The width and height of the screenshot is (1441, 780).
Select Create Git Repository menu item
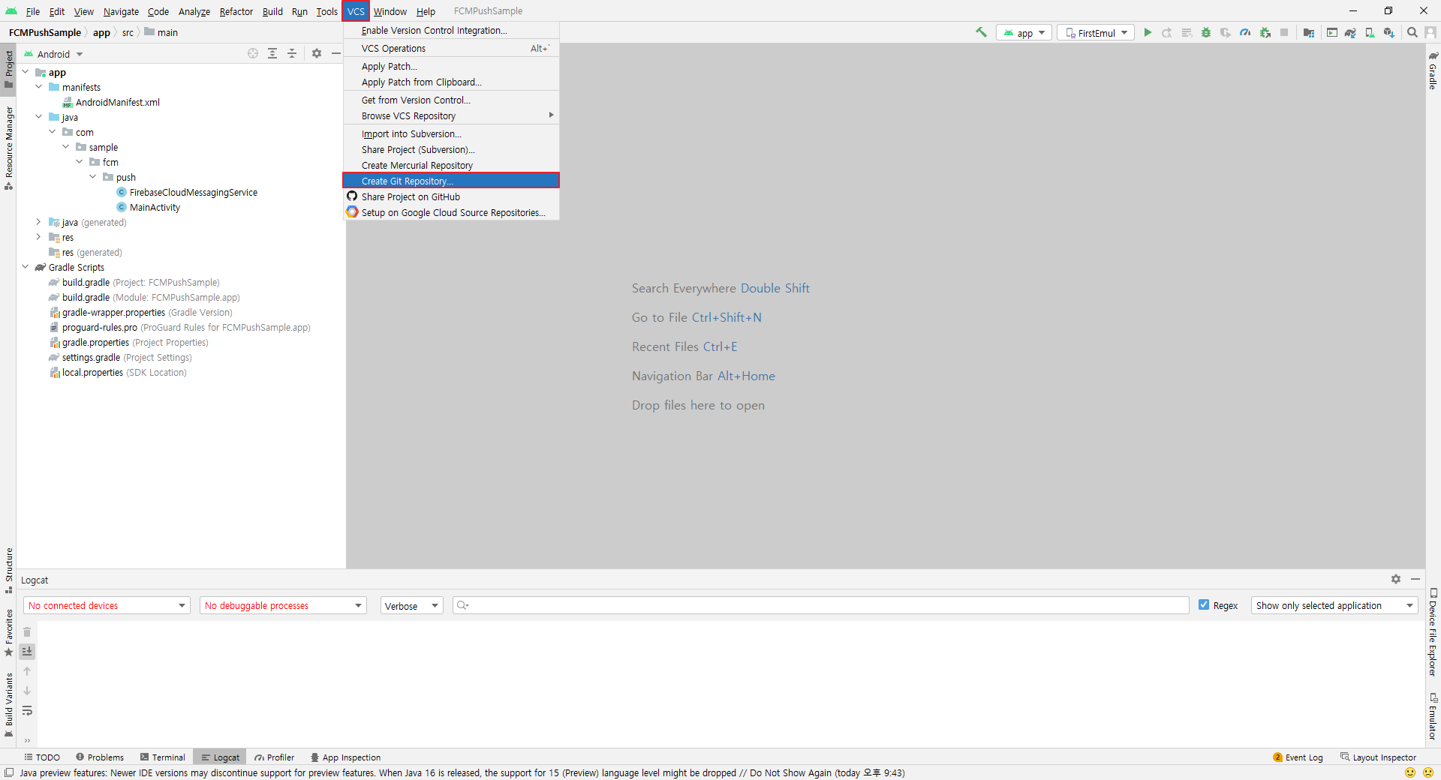[x=451, y=181]
